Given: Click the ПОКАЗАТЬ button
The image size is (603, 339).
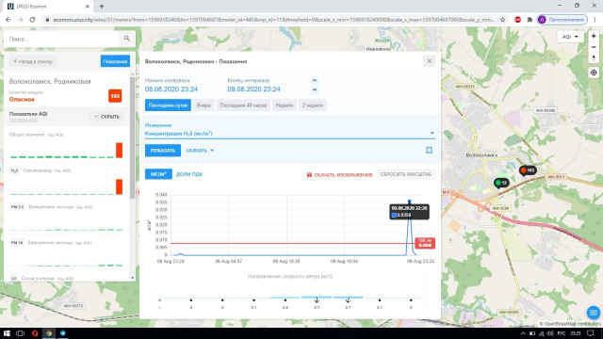Looking at the screenshot, I should pos(163,151).
